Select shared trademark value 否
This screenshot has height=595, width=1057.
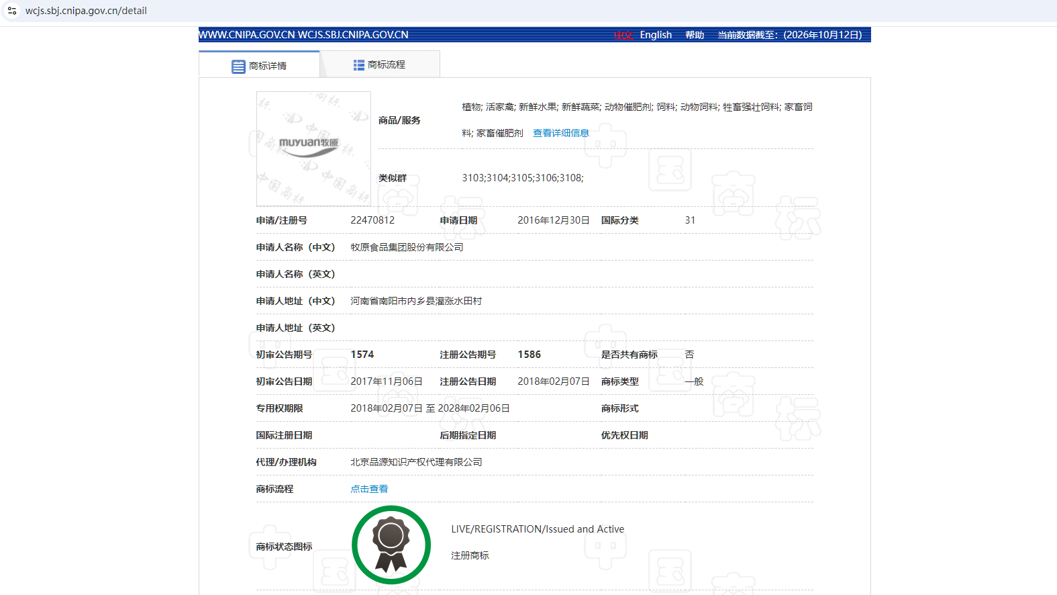(x=689, y=355)
